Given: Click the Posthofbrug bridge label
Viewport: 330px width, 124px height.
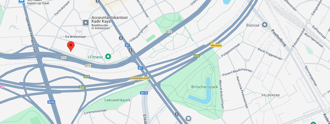Looking at the screenshot, I should click(279, 38).
